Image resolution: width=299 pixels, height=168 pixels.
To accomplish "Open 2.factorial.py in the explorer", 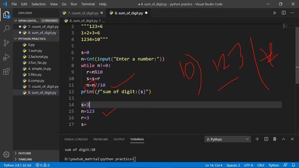I will tap(36, 56).
